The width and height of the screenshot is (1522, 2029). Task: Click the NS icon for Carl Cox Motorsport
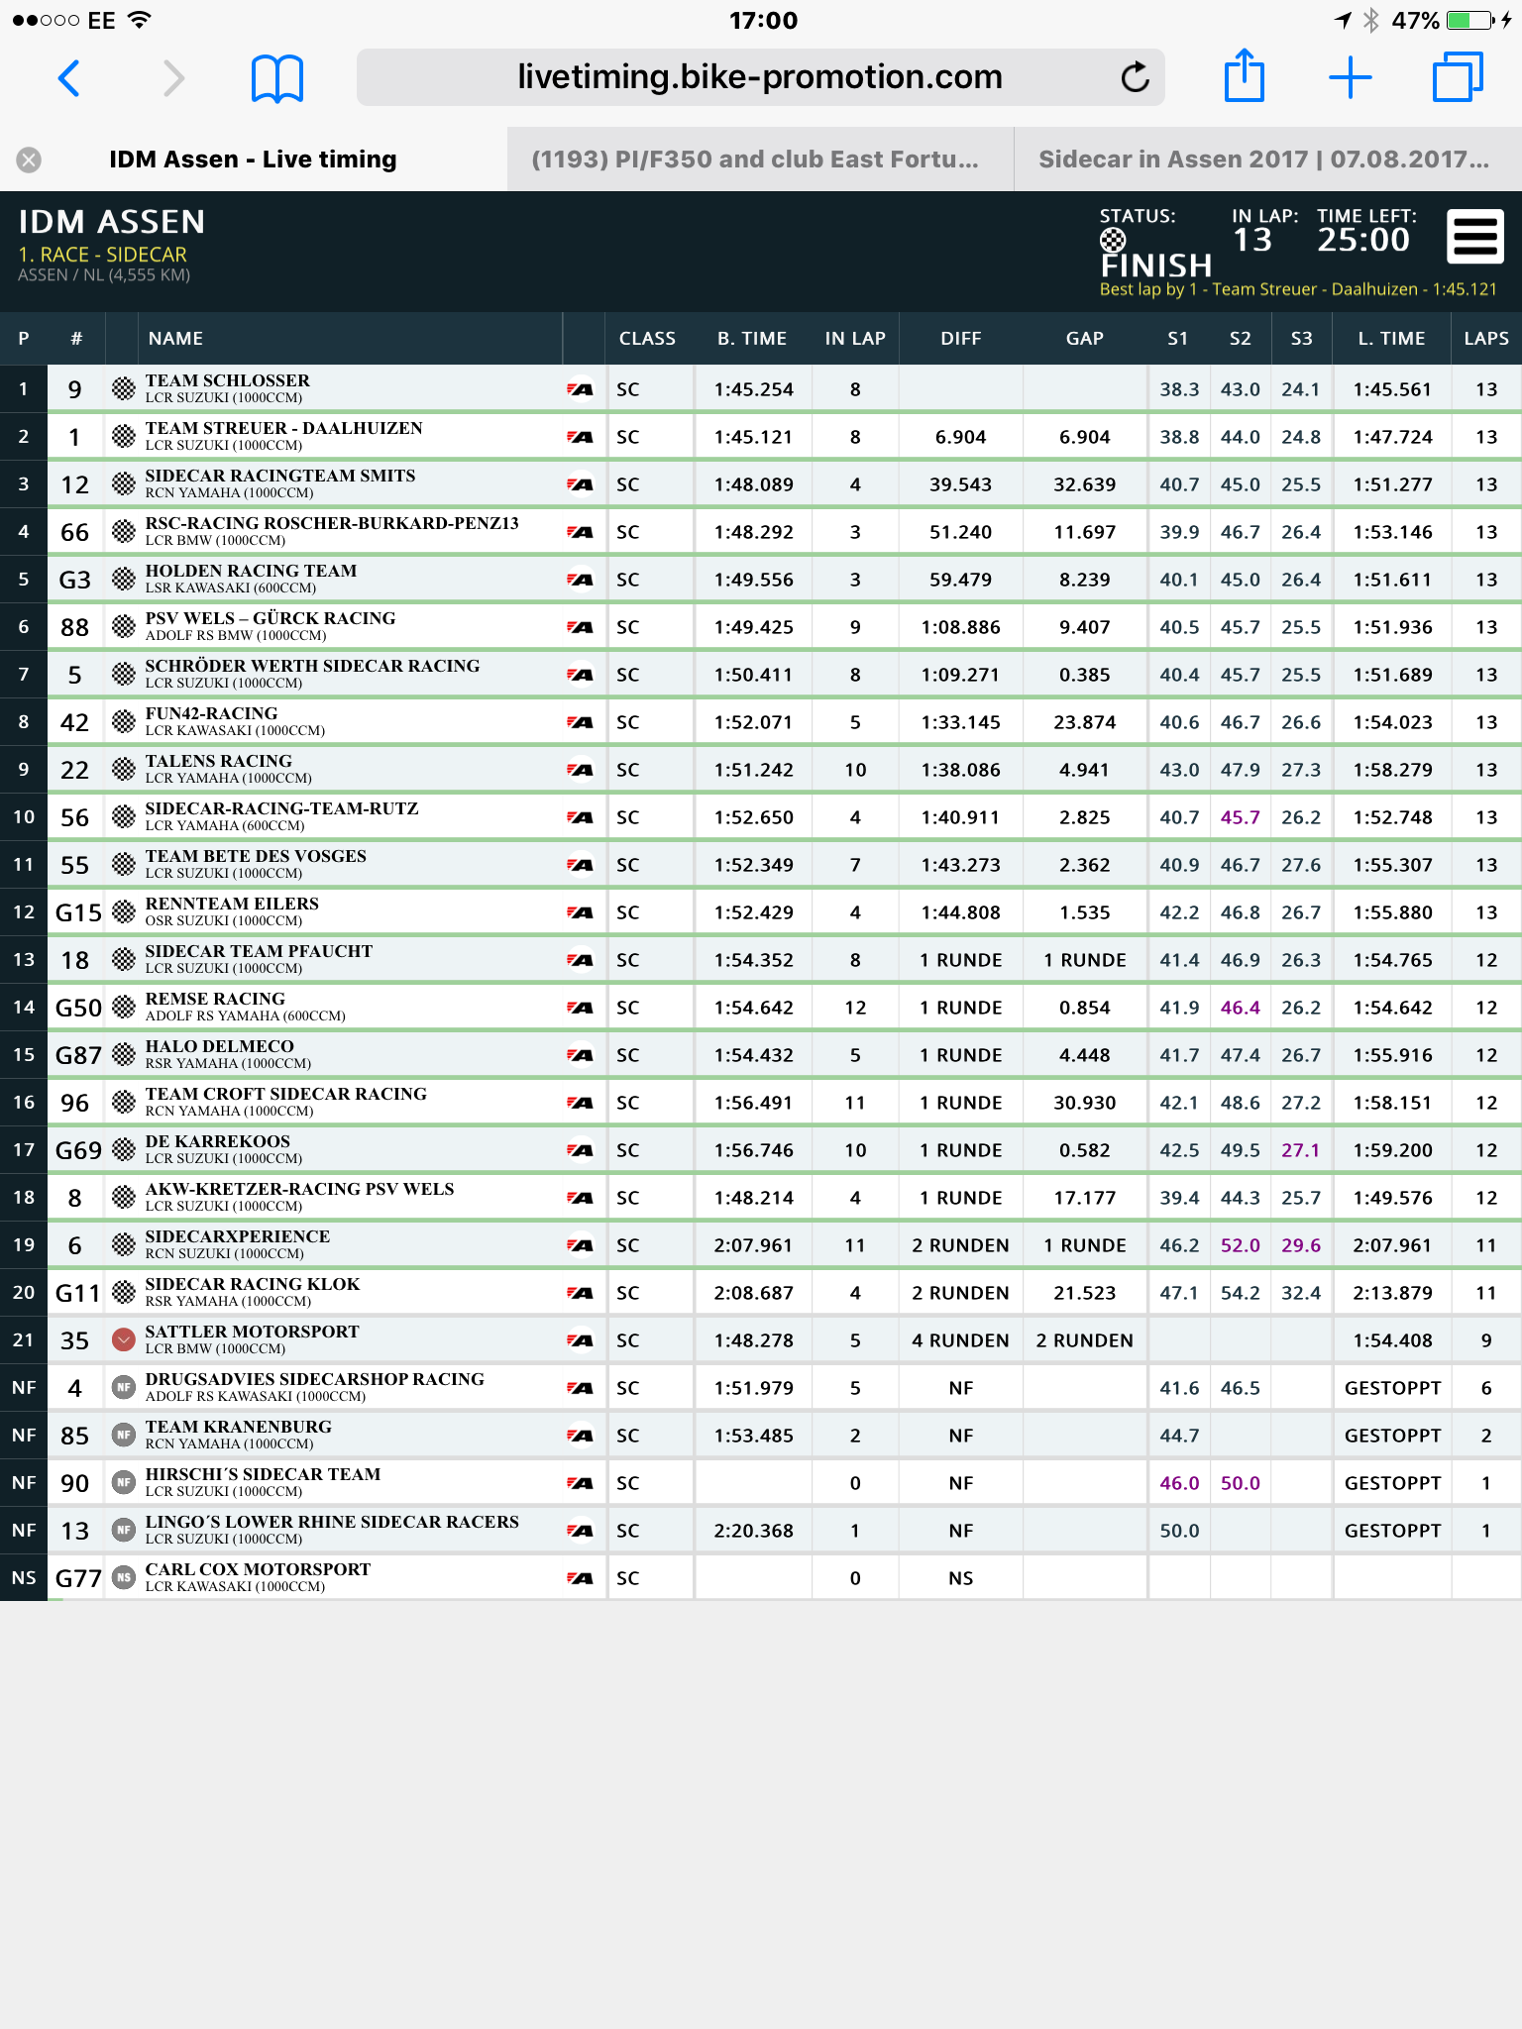[123, 1577]
